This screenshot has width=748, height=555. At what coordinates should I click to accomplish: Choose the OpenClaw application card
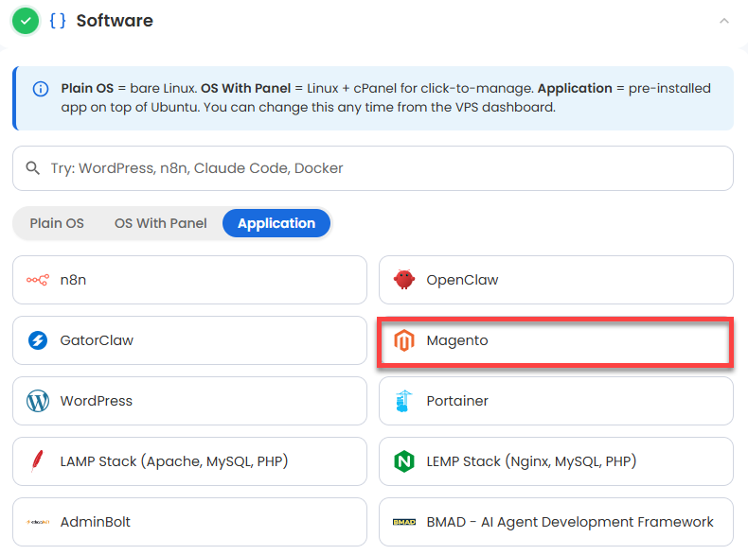(556, 280)
